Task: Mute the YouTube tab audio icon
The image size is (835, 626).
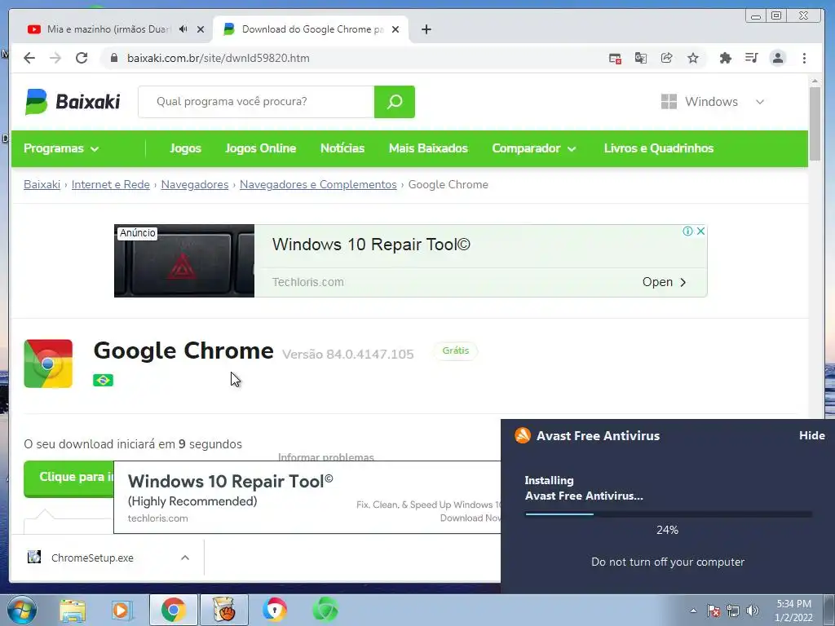Action: 183,29
